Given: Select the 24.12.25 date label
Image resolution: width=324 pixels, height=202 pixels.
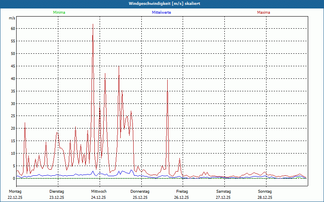Looking at the screenshot, I should point(98,198).
